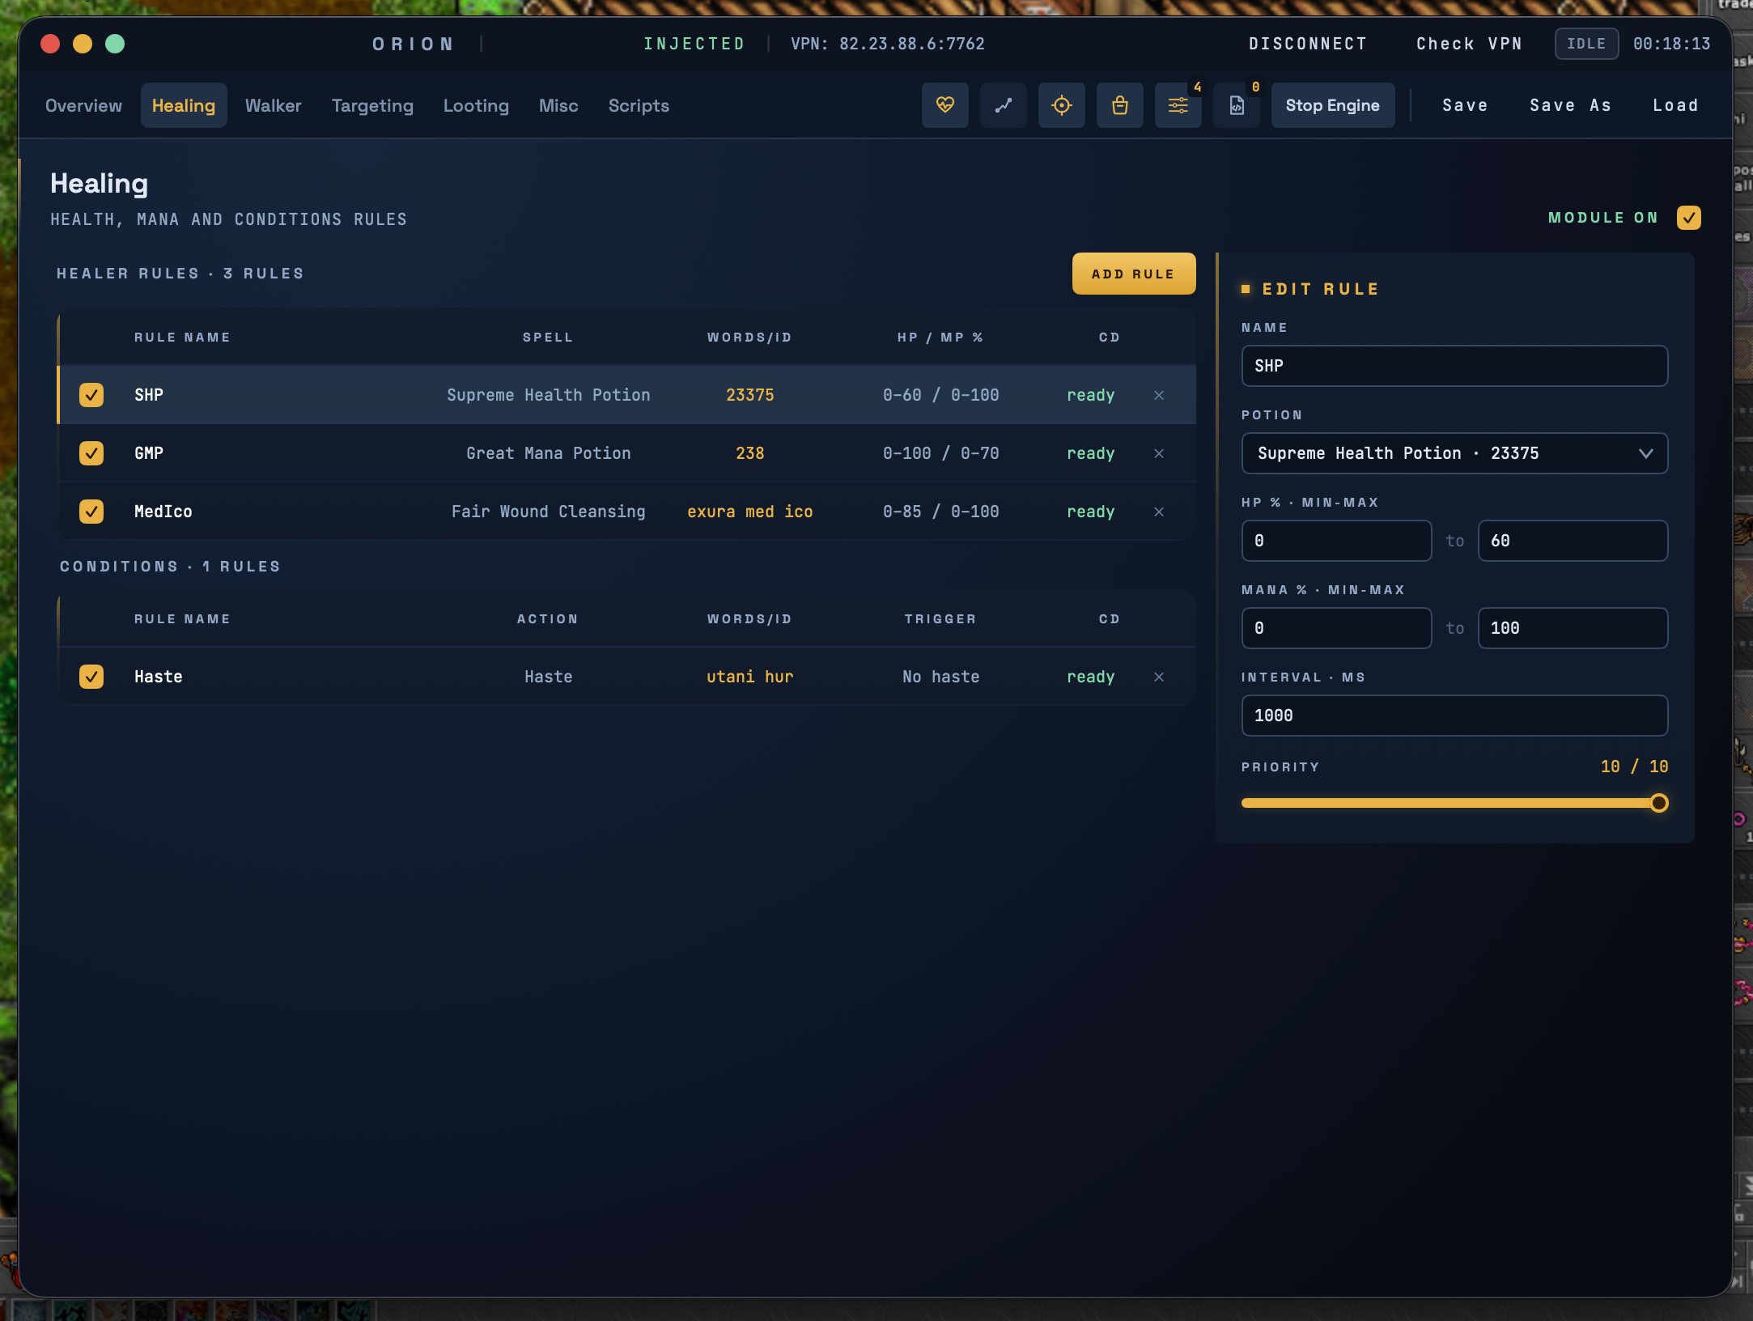The height and width of the screenshot is (1321, 1753).
Task: Click the HP % min field showing 0
Action: pyautogui.click(x=1336, y=541)
